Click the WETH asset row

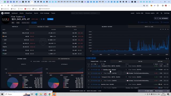point(43,47)
